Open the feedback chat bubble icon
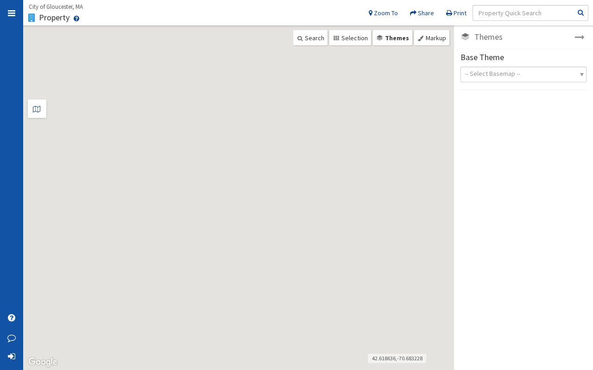The height and width of the screenshot is (370, 593). tap(12, 338)
